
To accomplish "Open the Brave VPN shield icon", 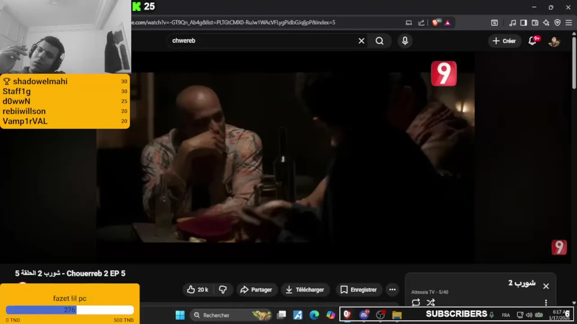I will pyautogui.click(x=558, y=22).
